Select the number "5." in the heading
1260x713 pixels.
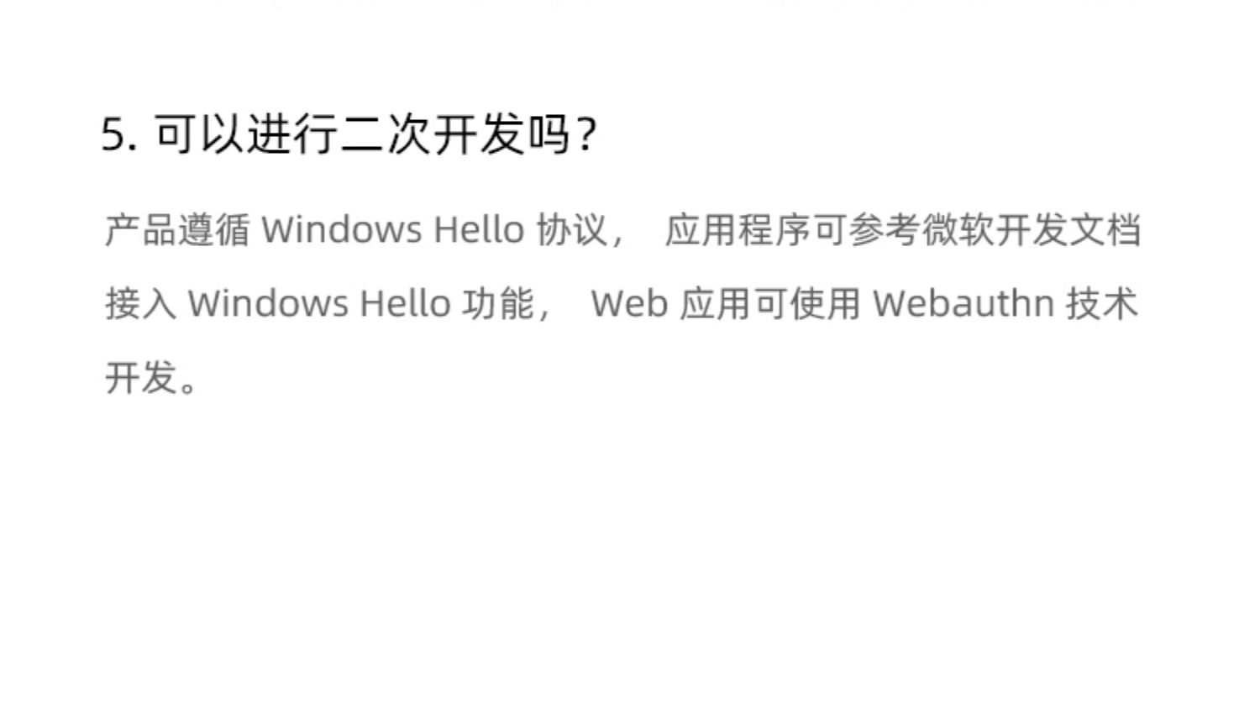point(118,134)
